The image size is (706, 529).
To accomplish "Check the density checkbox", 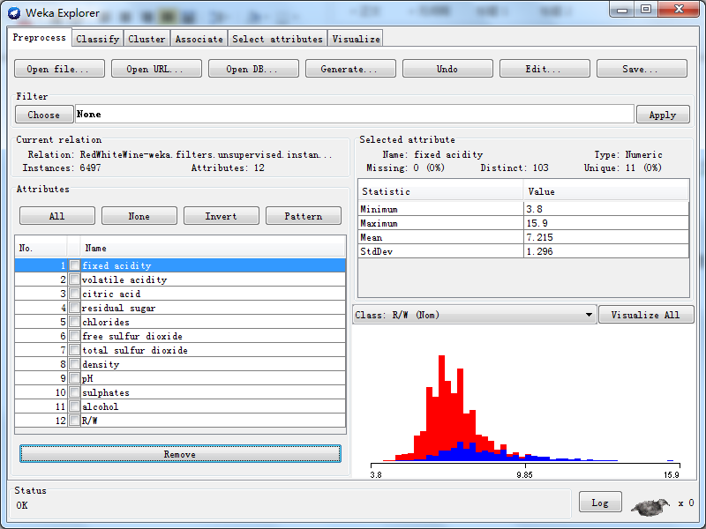I will (x=75, y=364).
